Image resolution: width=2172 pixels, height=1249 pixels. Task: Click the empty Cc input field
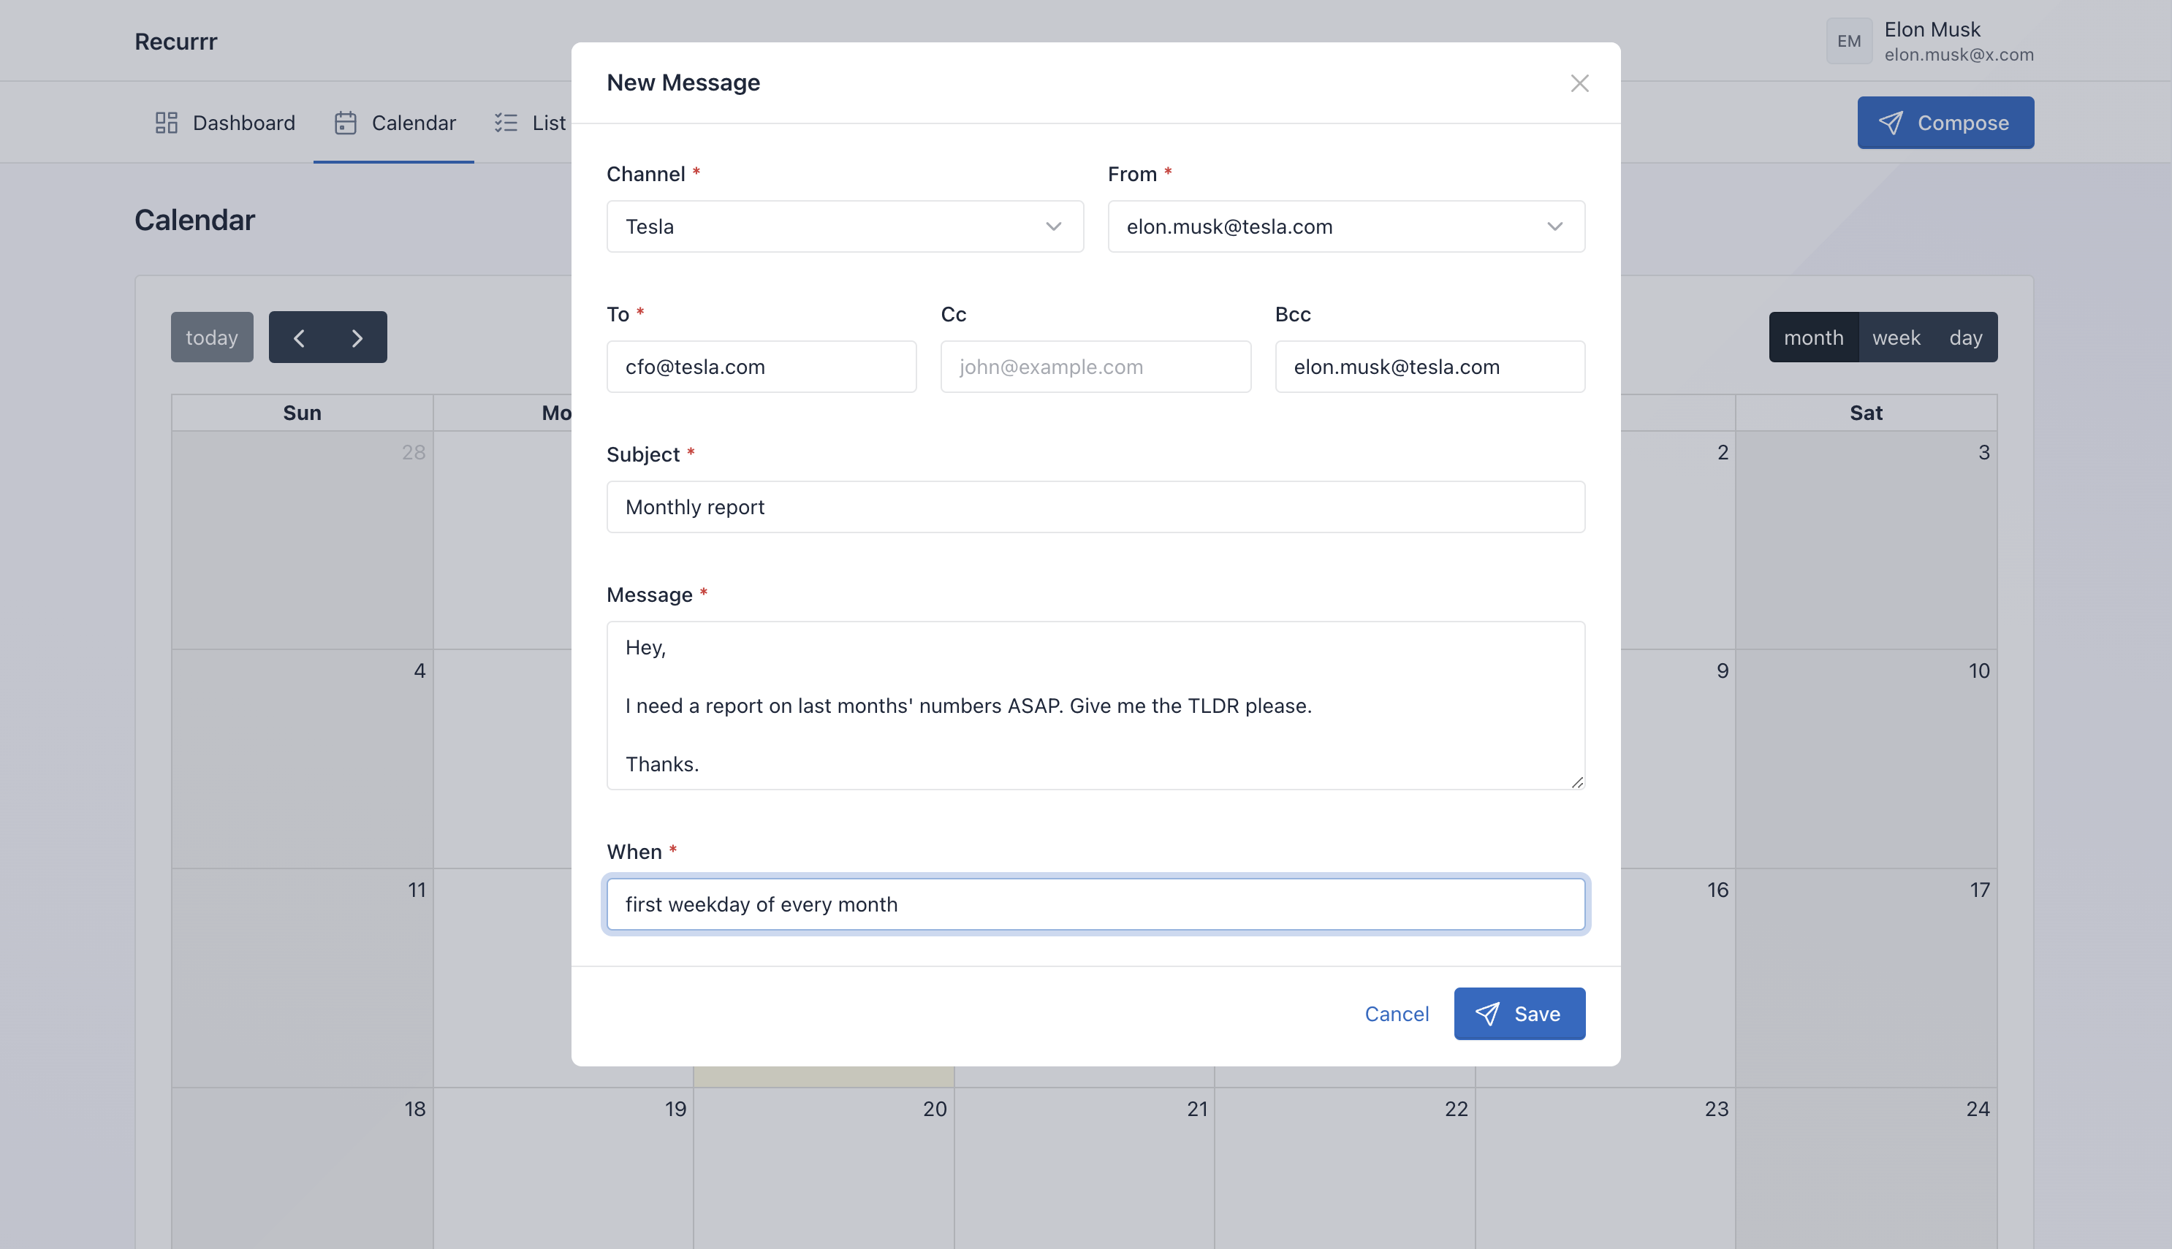coord(1095,367)
